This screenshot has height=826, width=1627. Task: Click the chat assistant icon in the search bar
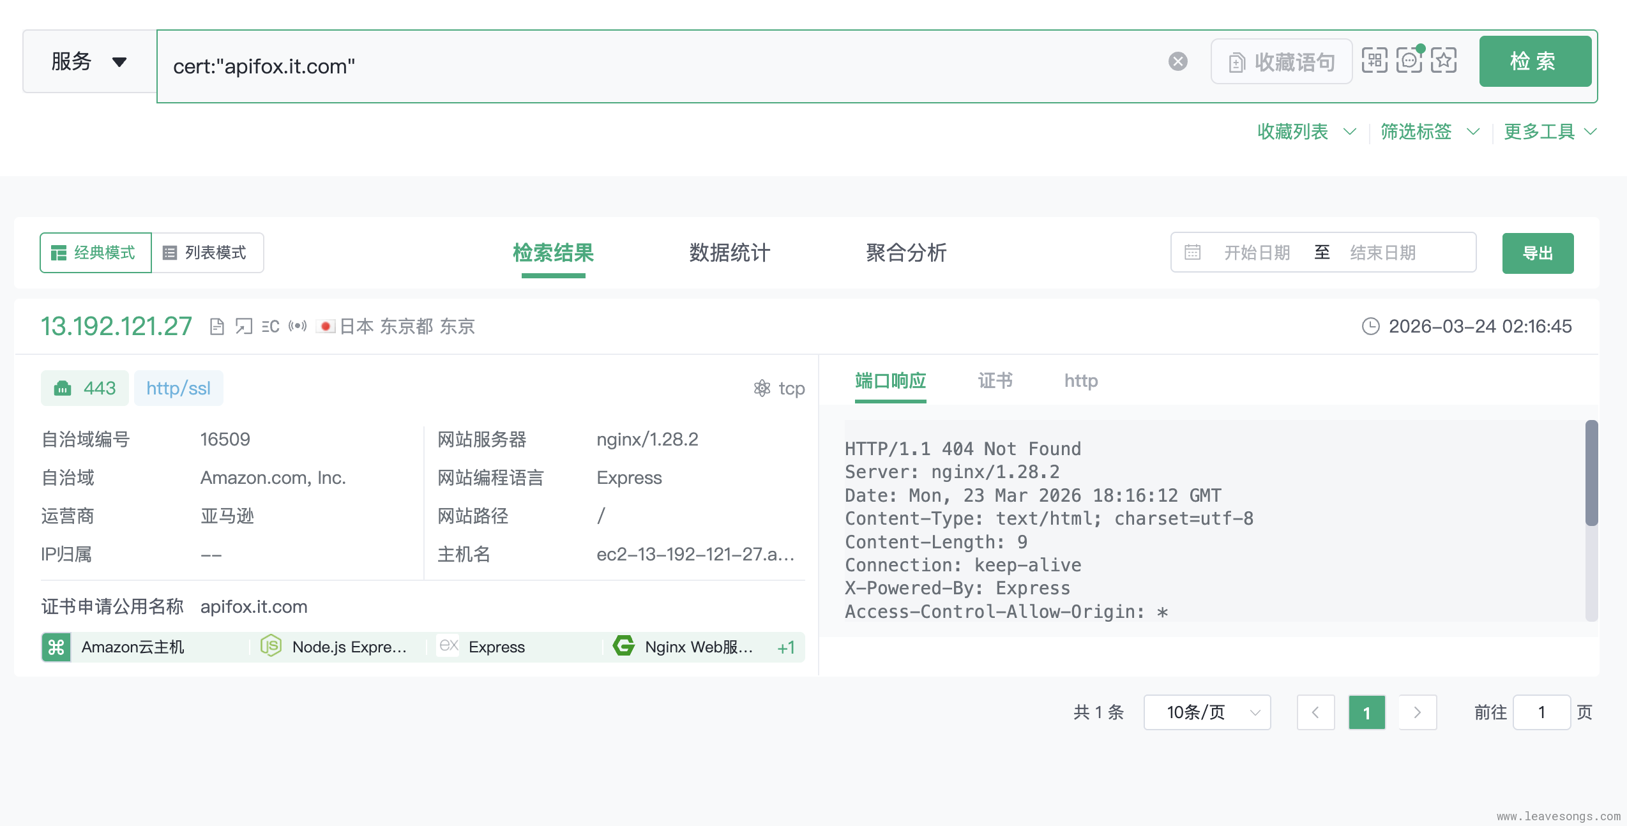coord(1409,61)
